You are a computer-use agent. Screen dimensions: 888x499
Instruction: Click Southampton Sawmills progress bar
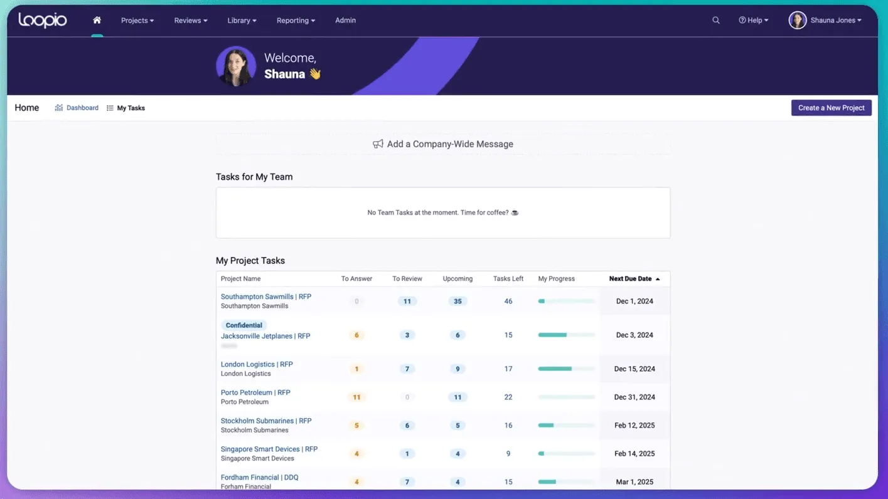click(566, 302)
